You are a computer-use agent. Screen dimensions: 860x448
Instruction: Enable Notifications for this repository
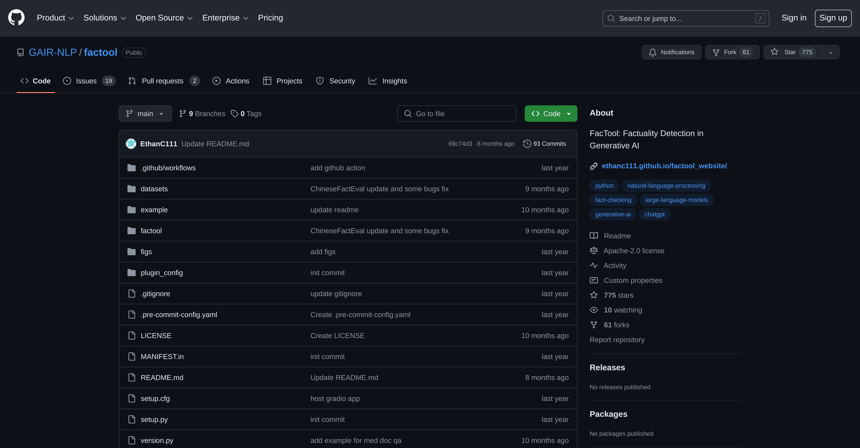[x=671, y=52]
